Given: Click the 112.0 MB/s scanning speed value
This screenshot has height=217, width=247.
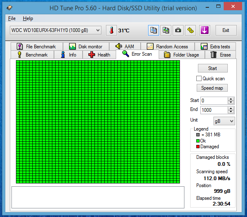Looking at the screenshot, I should pyautogui.click(x=217, y=179).
